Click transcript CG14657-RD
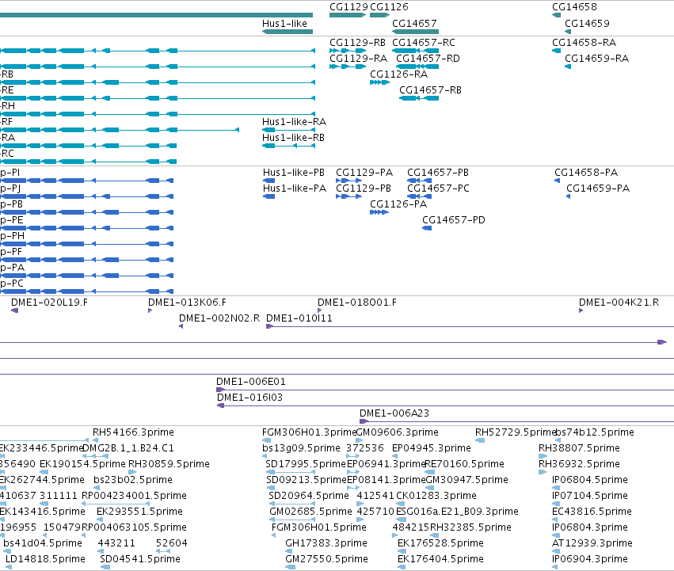The width and height of the screenshot is (674, 571). tap(428, 59)
